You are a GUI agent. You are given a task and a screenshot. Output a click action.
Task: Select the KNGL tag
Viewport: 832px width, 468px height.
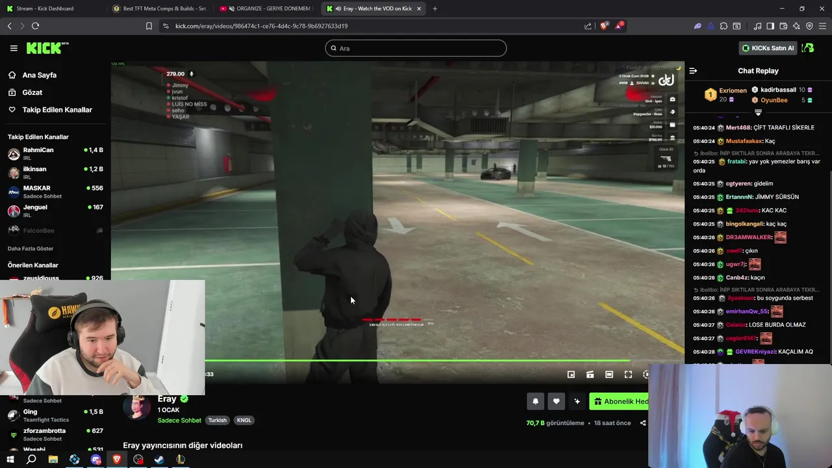point(244,421)
